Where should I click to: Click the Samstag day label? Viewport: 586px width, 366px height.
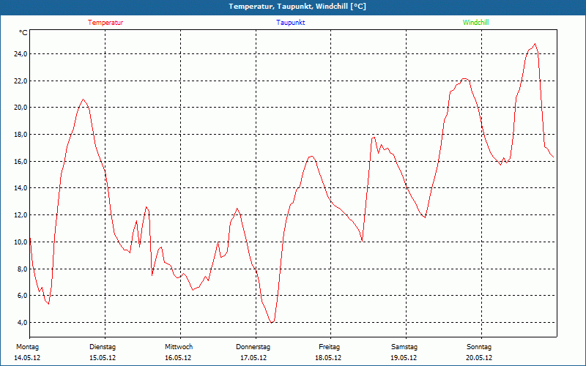[x=404, y=347]
